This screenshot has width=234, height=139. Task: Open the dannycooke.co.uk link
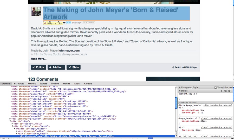(x=74, y=54)
